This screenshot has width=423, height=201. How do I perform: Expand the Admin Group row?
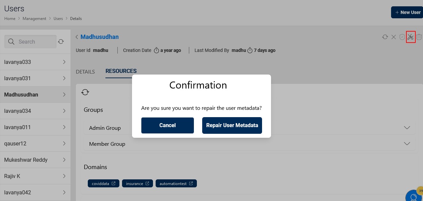click(x=407, y=127)
